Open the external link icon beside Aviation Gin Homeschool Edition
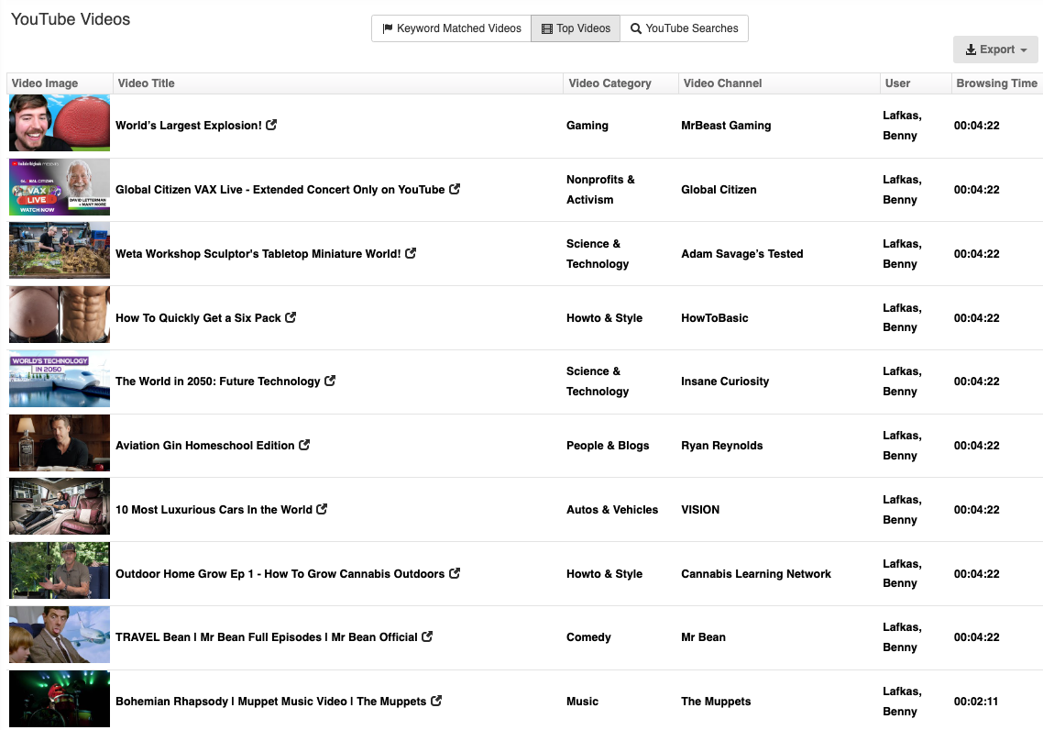This screenshot has width=1054, height=730. [x=306, y=445]
